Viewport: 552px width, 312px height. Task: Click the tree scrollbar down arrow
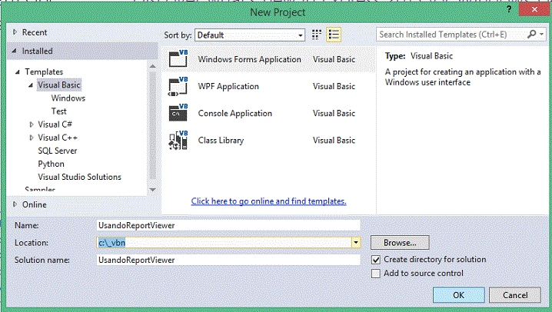click(152, 190)
